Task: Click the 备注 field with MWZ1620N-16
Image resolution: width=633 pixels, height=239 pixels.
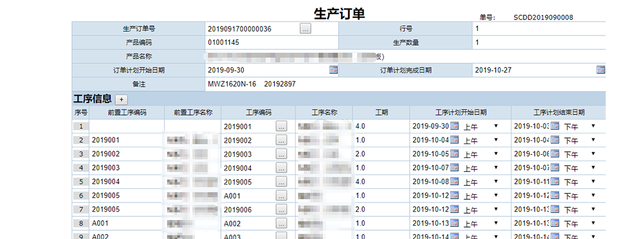Action: [x=405, y=84]
